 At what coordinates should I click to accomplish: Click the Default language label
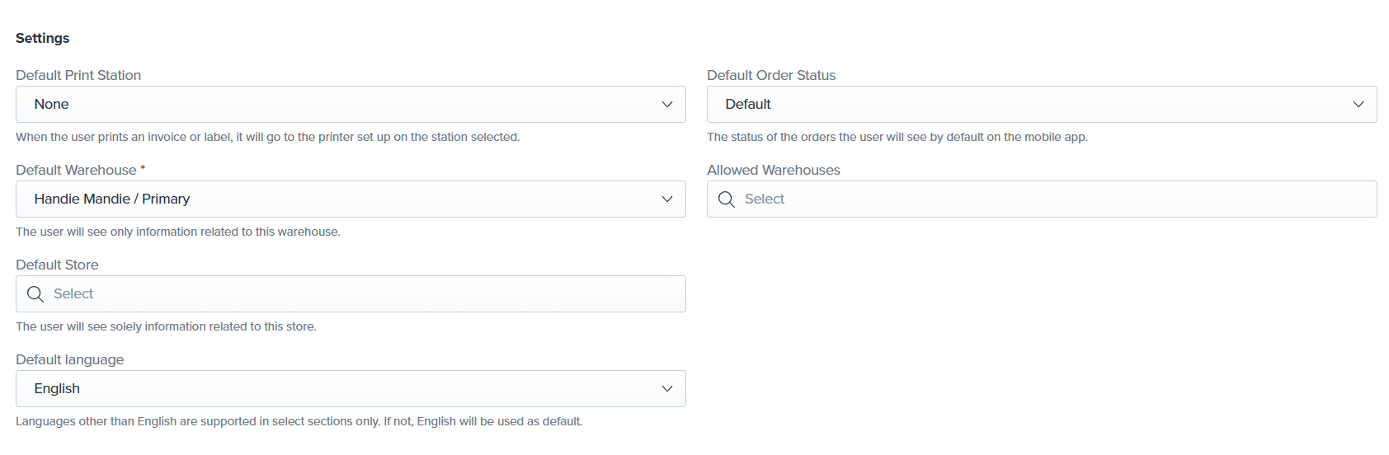tap(70, 359)
